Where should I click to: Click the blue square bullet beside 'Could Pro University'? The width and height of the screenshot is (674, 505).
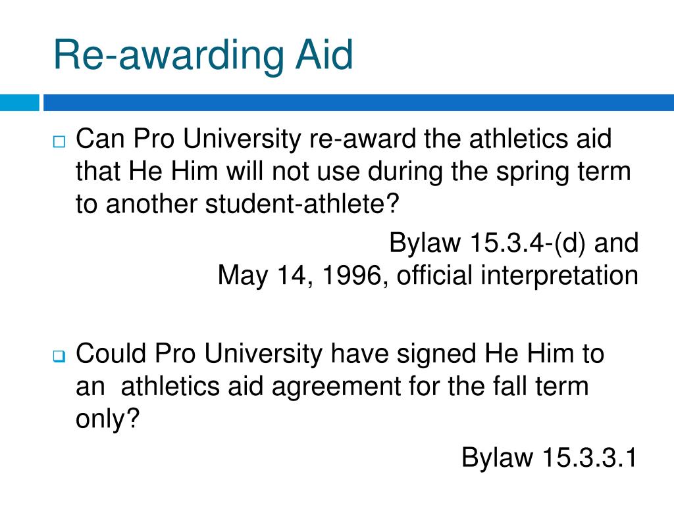click(59, 356)
